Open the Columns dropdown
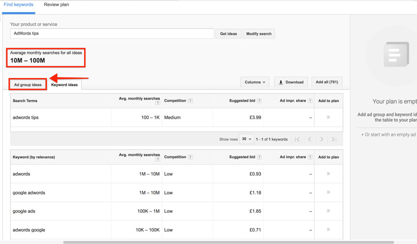This screenshot has height=244, width=417. [x=255, y=82]
